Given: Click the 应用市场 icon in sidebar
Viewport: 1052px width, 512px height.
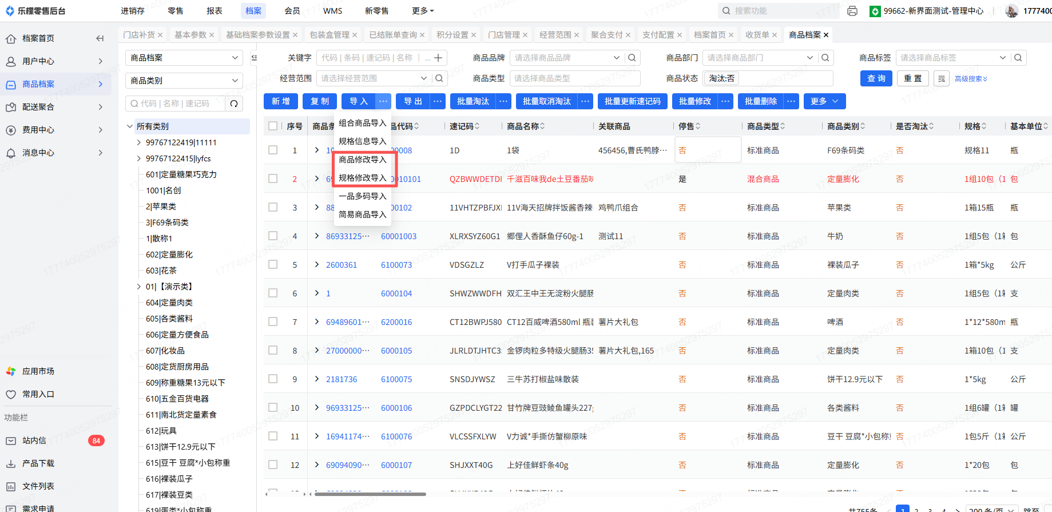Looking at the screenshot, I should click(11, 371).
